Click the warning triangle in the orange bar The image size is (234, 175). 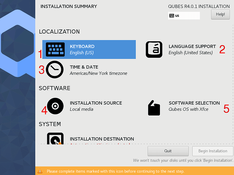tap(40, 171)
